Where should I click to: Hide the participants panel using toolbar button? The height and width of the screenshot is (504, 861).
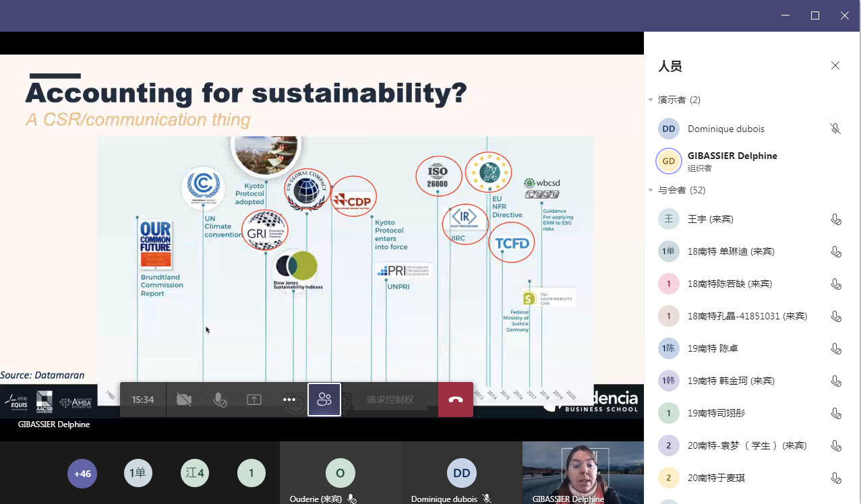point(324,400)
